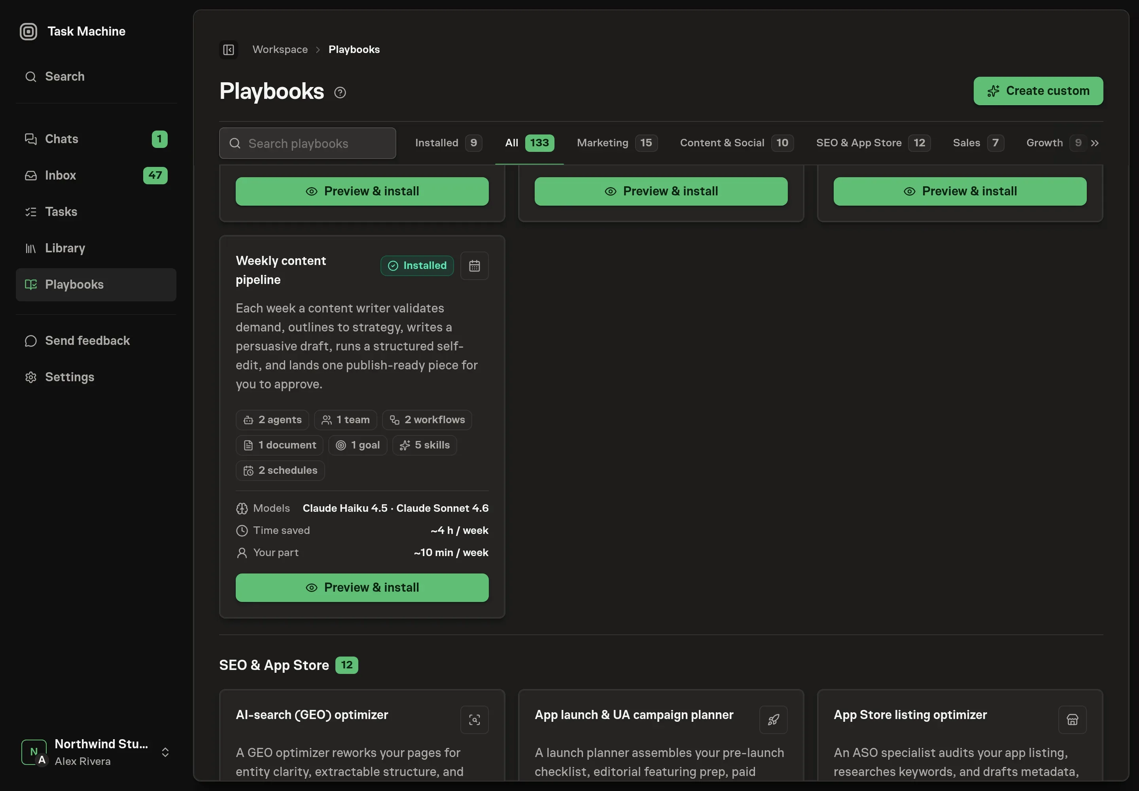Click the Northwind workspace avatar

coord(34,752)
